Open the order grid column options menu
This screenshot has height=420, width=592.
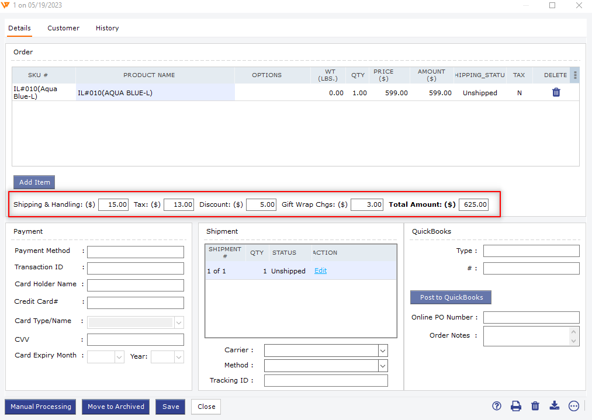575,75
